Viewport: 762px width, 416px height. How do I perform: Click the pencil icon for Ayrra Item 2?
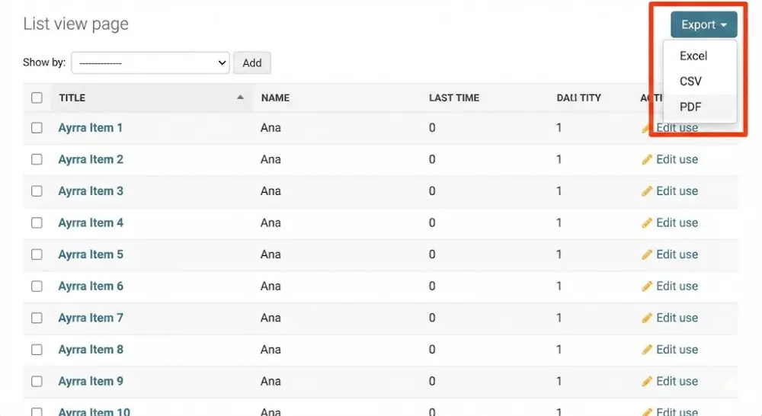pos(647,160)
